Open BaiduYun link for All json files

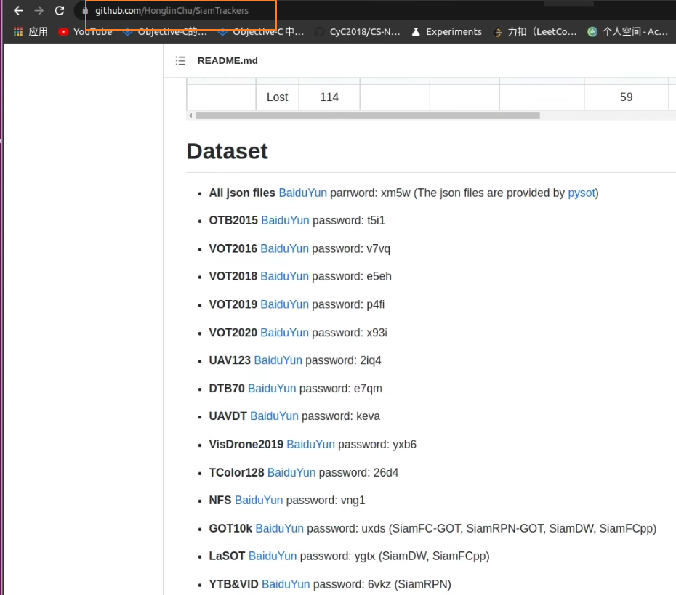tap(302, 193)
